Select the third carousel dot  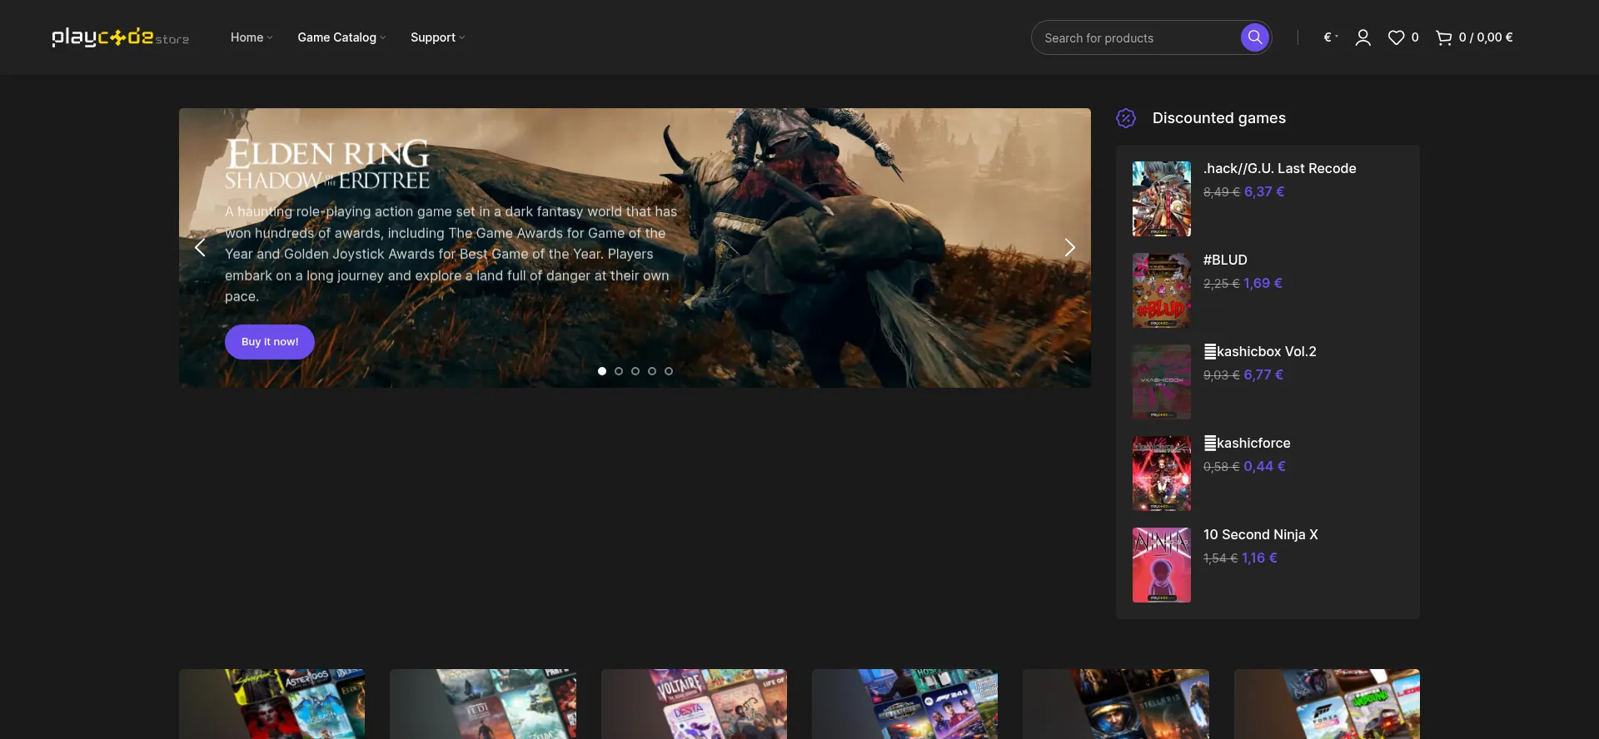point(635,371)
